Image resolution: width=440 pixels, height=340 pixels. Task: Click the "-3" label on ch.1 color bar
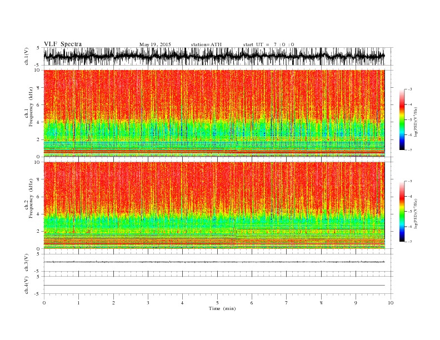click(x=410, y=89)
